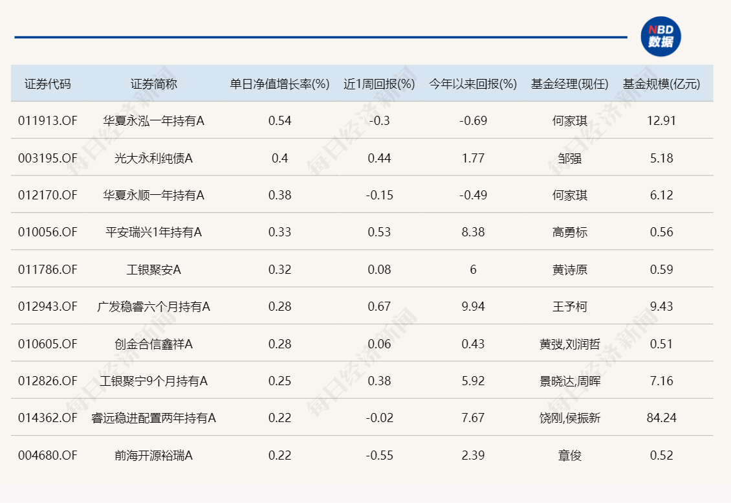Viewport: 731px width, 503px height.
Task: Click fund size 12.91
Action: (x=662, y=121)
